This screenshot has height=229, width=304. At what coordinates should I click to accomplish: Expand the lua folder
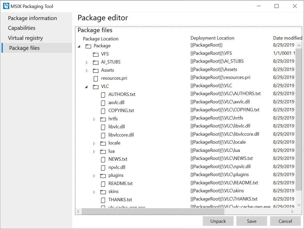click(x=94, y=151)
